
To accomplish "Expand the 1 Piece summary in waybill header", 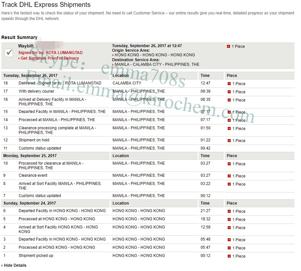I will pyautogui.click(x=228, y=46).
